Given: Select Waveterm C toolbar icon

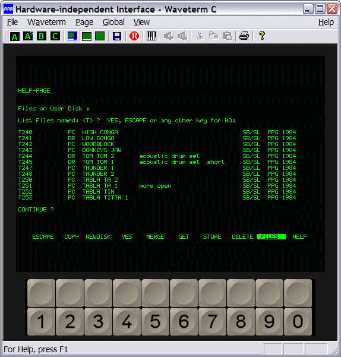Looking at the screenshot, I should 55,36.
